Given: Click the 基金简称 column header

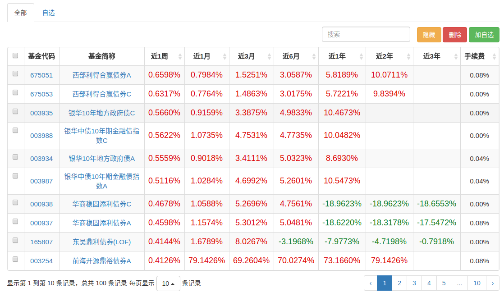Looking at the screenshot, I should 101,56.
